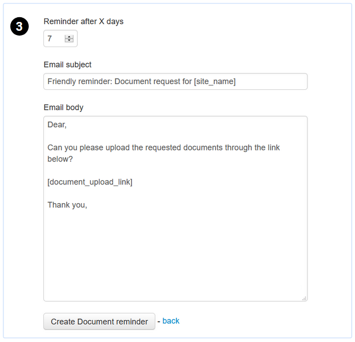Click the 'Email subject' label
Image resolution: width=355 pixels, height=342 pixels.
pos(67,65)
